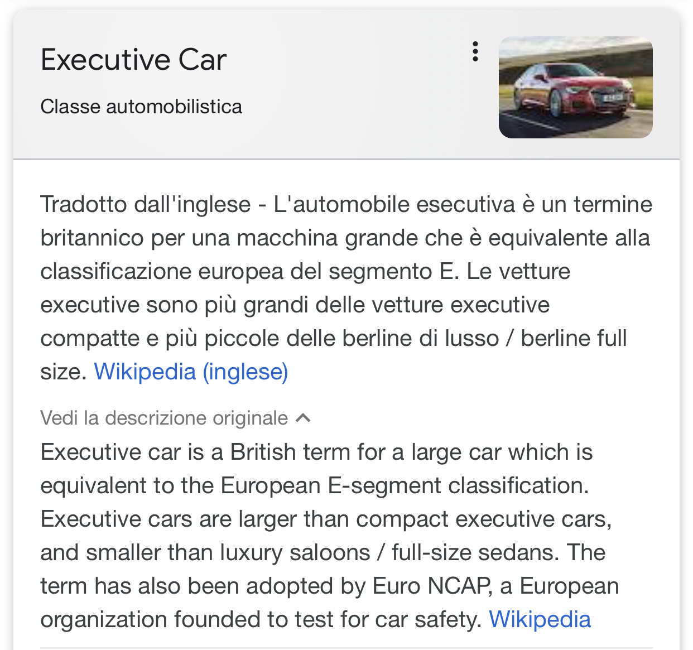Click the 'Classe automobilistica' subtitle
Screen dimensions: 693x650
click(141, 107)
